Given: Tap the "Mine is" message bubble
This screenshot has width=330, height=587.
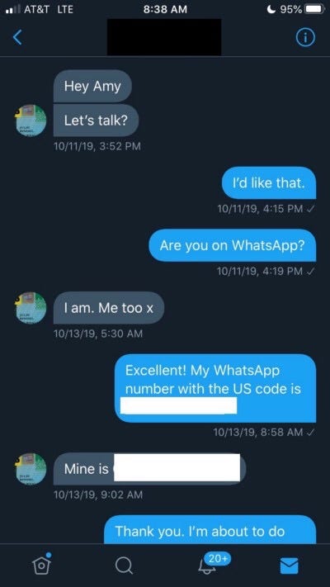Looking at the screenshot, I should 149,469.
